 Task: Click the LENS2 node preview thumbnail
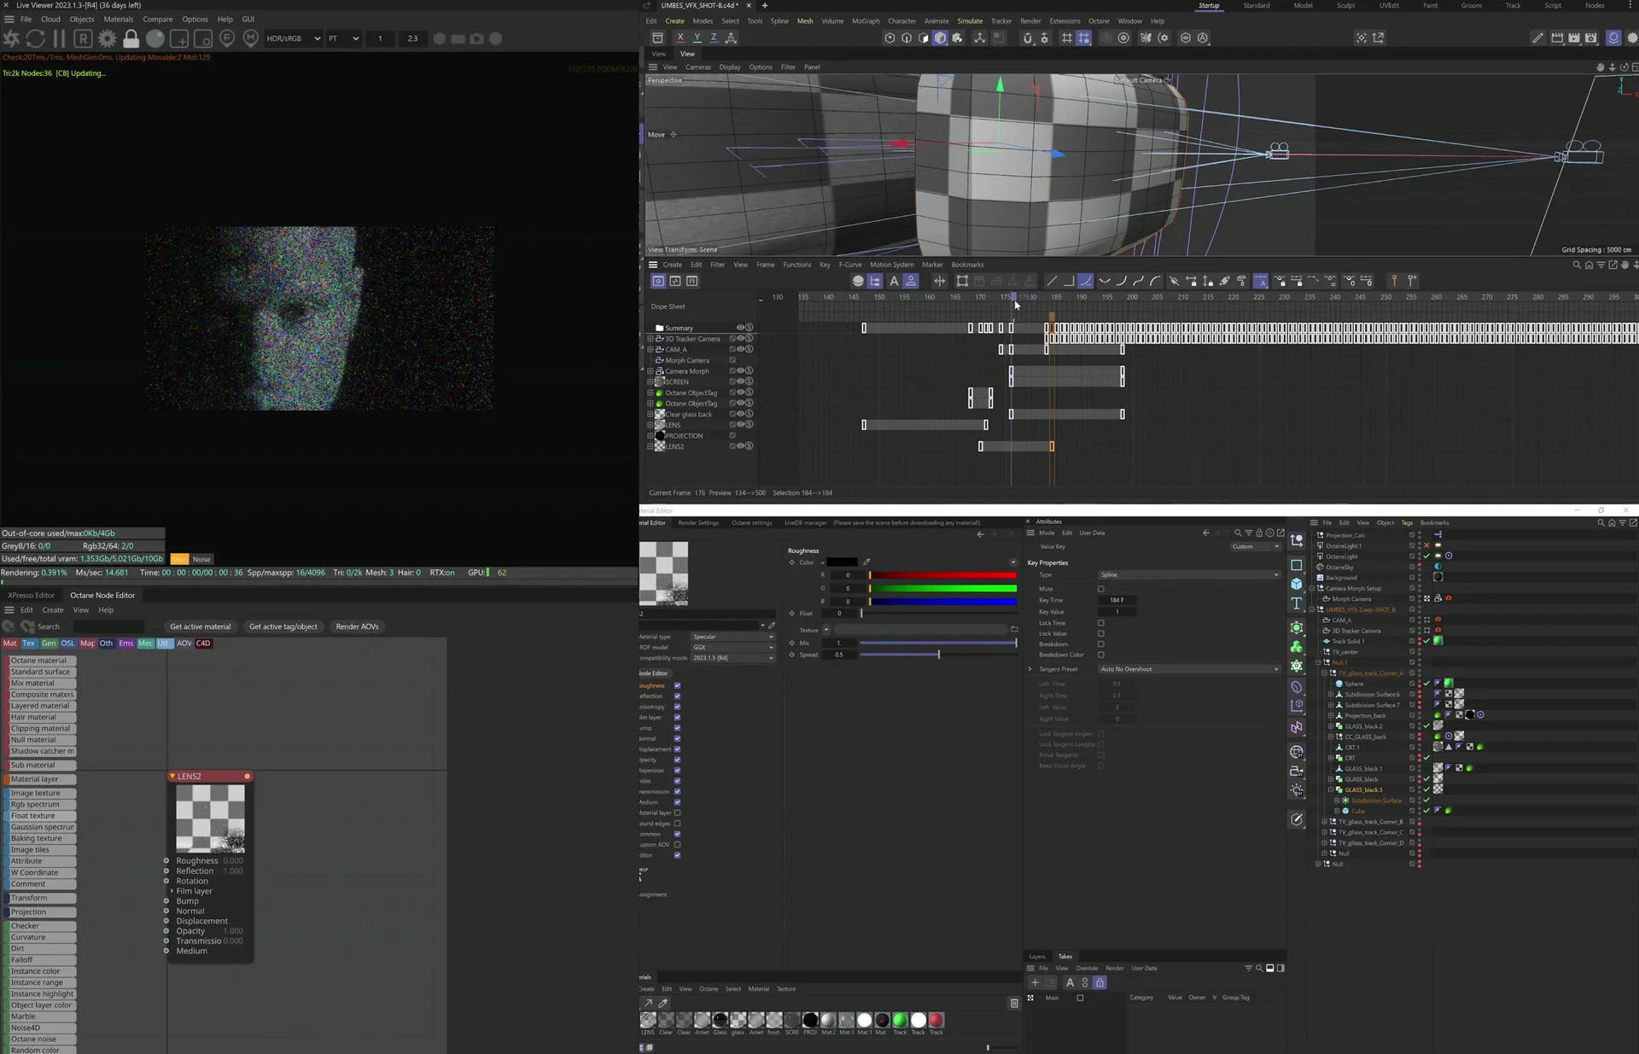coord(210,818)
